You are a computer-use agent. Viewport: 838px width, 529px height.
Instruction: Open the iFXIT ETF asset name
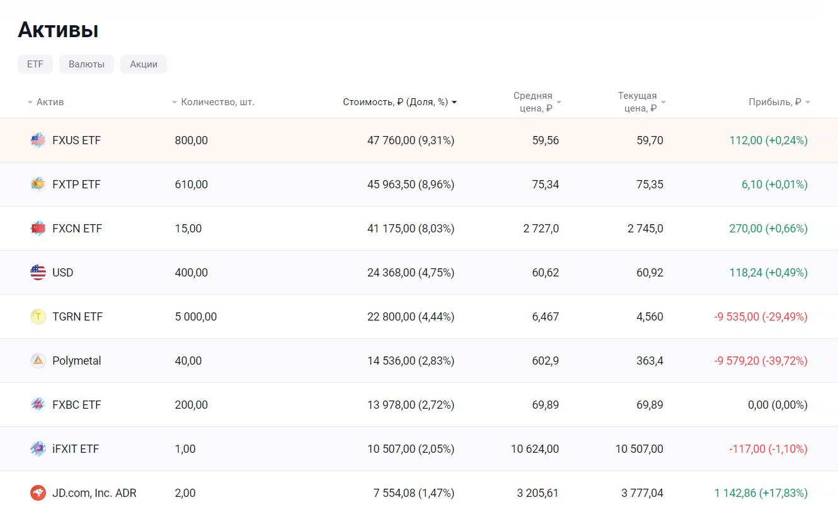76,449
